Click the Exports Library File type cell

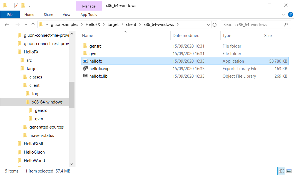(240, 69)
